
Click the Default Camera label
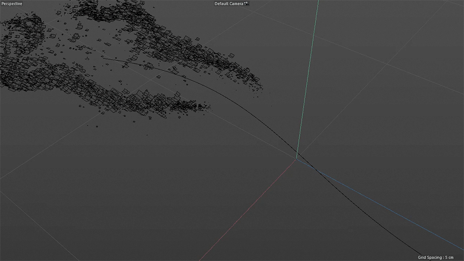tap(229, 4)
